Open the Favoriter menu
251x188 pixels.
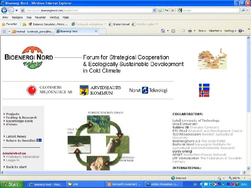[x=40, y=17]
